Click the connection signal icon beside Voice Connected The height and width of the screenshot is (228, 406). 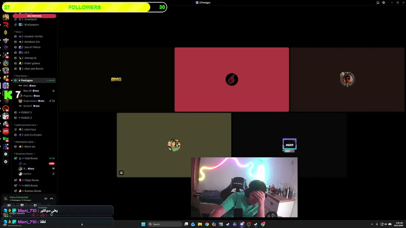[x=5, y=199]
